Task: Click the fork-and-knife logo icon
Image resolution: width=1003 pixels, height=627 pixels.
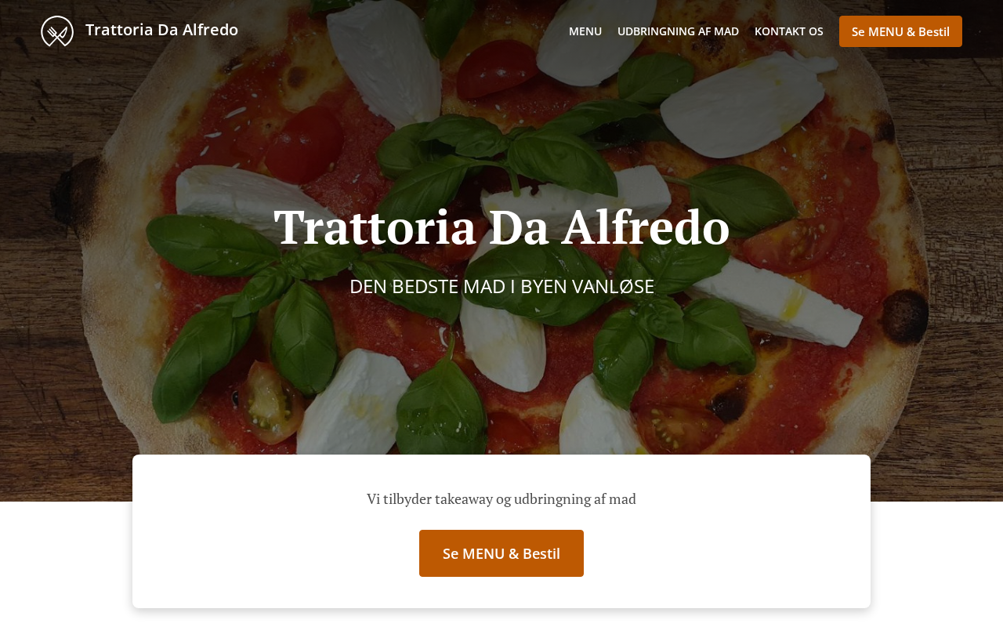Action: [x=57, y=31]
